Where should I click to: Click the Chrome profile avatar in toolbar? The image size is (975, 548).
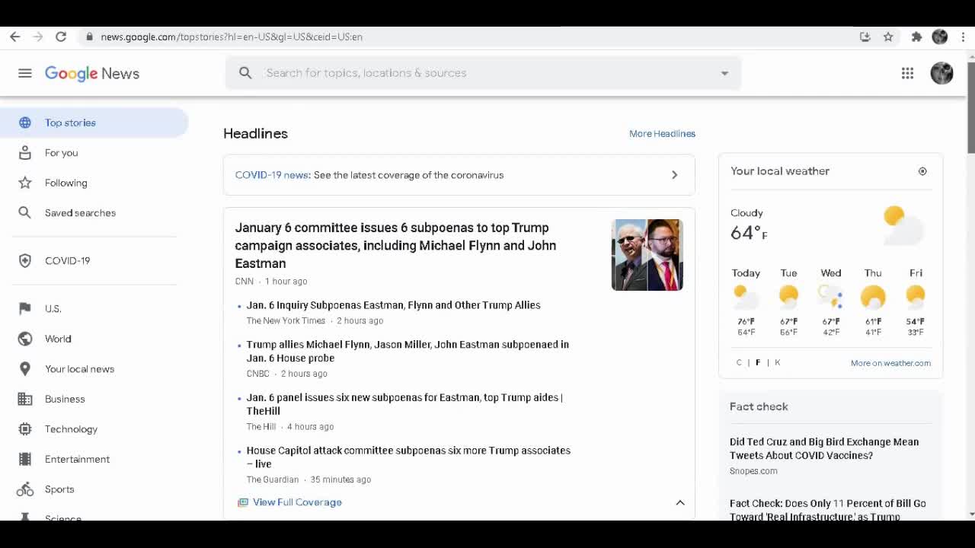coord(940,37)
